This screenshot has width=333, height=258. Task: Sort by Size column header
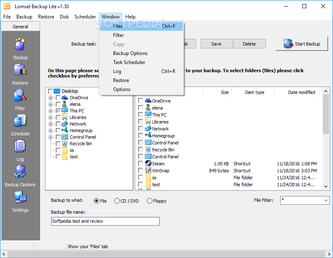(x=217, y=92)
